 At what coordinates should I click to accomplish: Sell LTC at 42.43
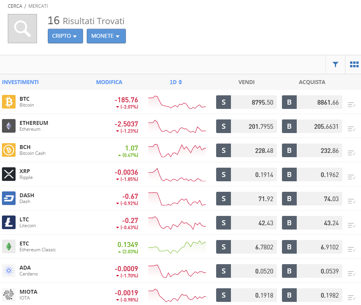point(247,223)
